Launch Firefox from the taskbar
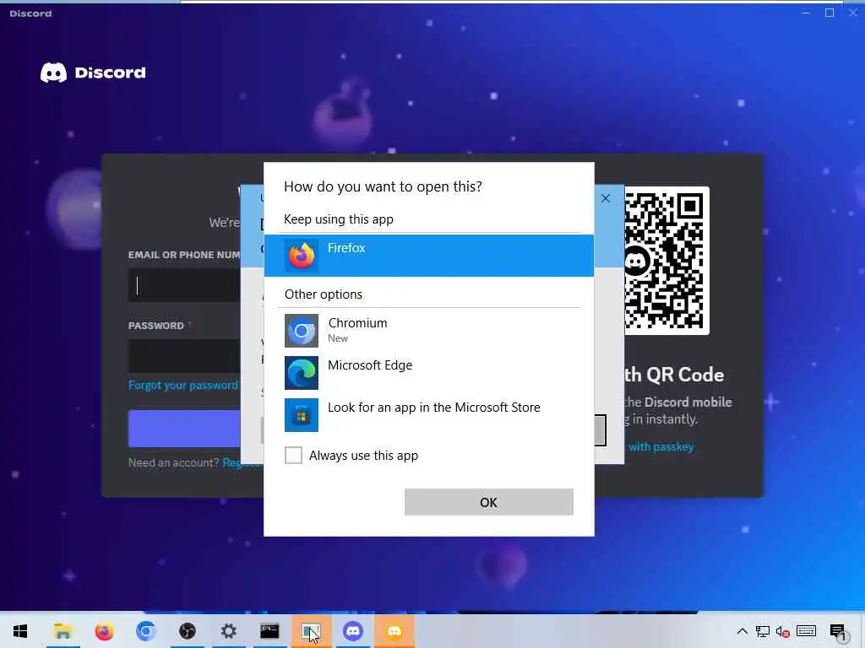 104,631
